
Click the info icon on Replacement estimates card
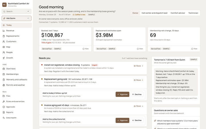pos(138,49)
